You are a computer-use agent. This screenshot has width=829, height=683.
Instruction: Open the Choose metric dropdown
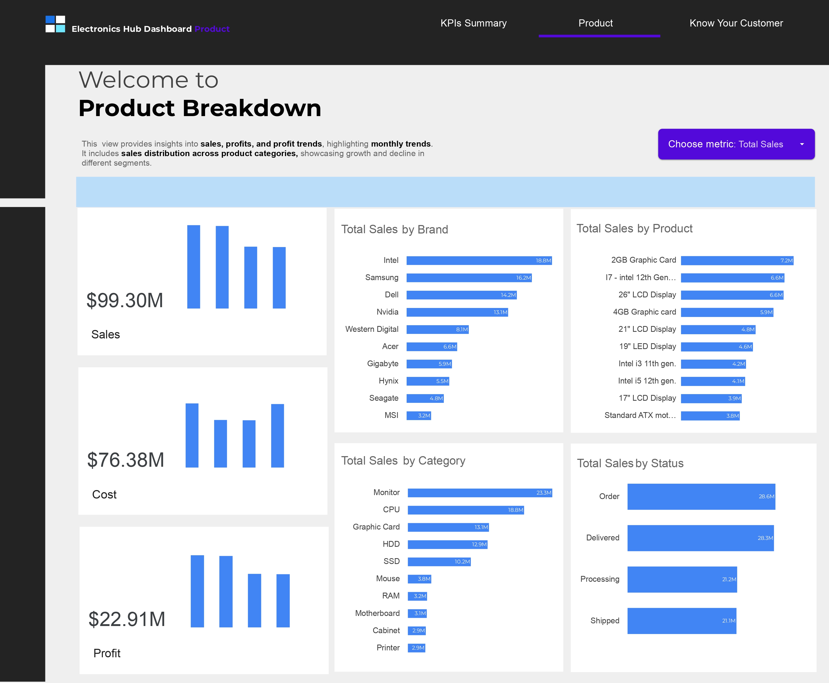736,144
